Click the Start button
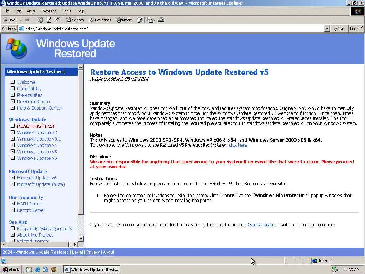 pos(11,270)
